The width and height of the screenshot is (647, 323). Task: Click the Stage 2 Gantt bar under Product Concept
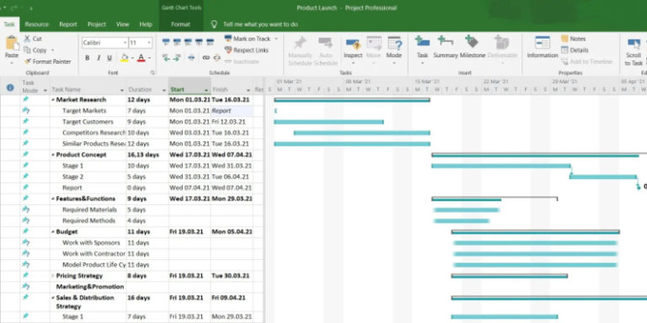point(603,177)
